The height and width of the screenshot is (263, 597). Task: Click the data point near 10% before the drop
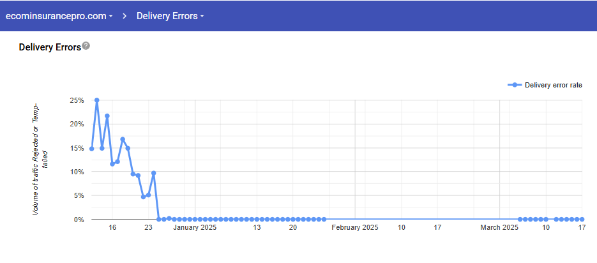coord(153,173)
